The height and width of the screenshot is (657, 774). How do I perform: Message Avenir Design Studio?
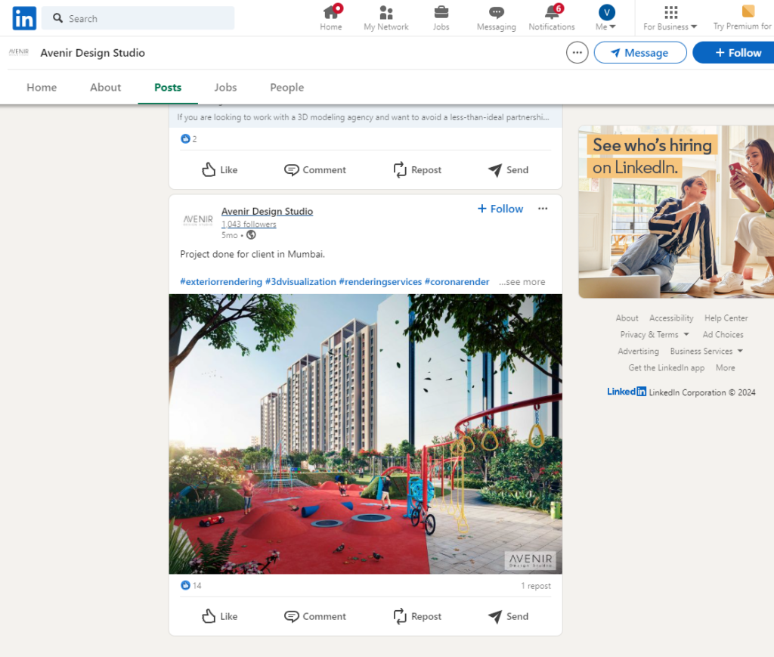click(639, 53)
